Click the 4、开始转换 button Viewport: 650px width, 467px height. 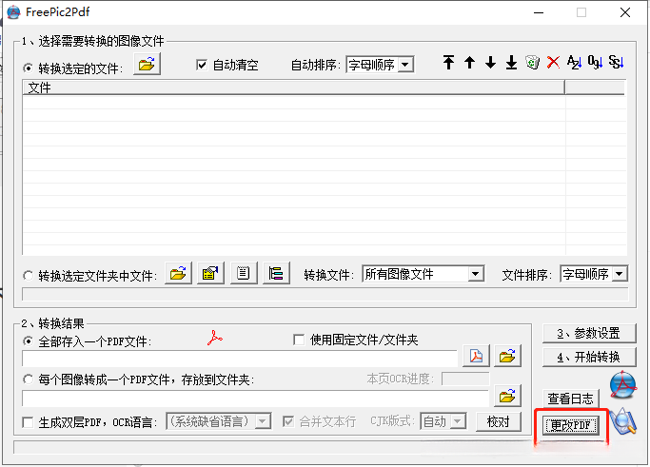pyautogui.click(x=589, y=357)
